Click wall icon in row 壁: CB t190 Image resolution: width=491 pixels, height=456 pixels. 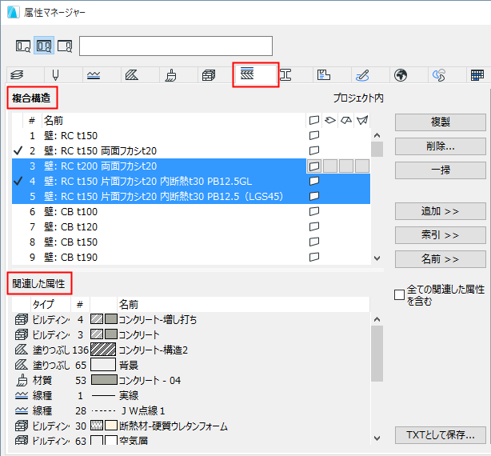coord(314,257)
